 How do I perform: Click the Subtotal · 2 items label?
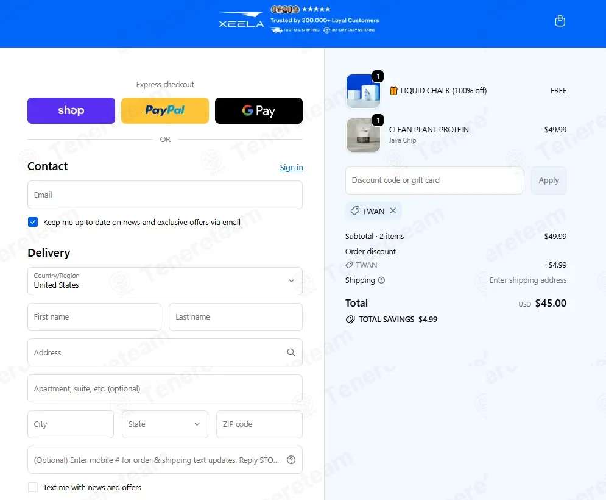tap(375, 236)
